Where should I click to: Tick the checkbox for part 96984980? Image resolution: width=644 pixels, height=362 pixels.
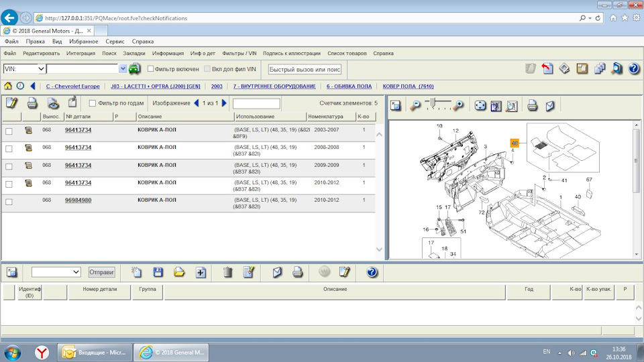pos(9,202)
